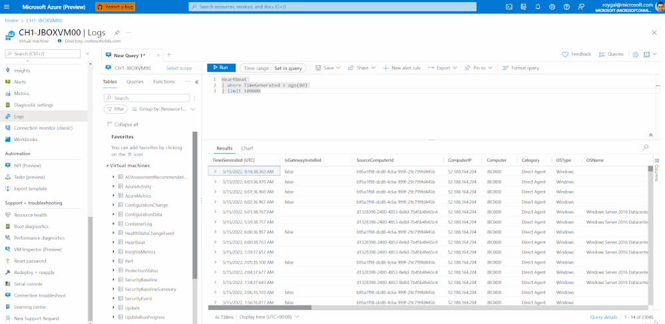Create a New alert rule
665x324 pixels.
click(401, 68)
